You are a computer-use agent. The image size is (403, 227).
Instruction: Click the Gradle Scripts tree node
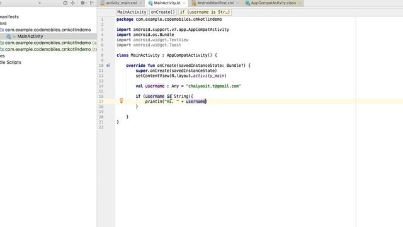coord(11,62)
